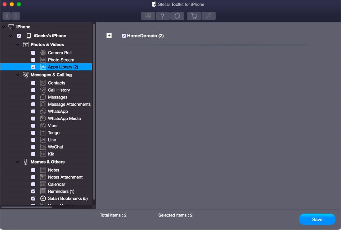Click the Message Attachments icon

(x=43, y=104)
